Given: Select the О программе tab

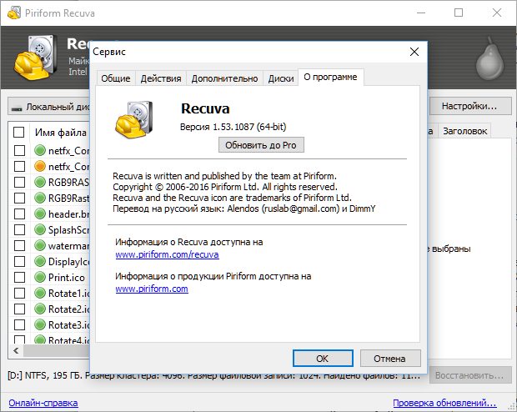Looking at the screenshot, I should click(x=331, y=77).
